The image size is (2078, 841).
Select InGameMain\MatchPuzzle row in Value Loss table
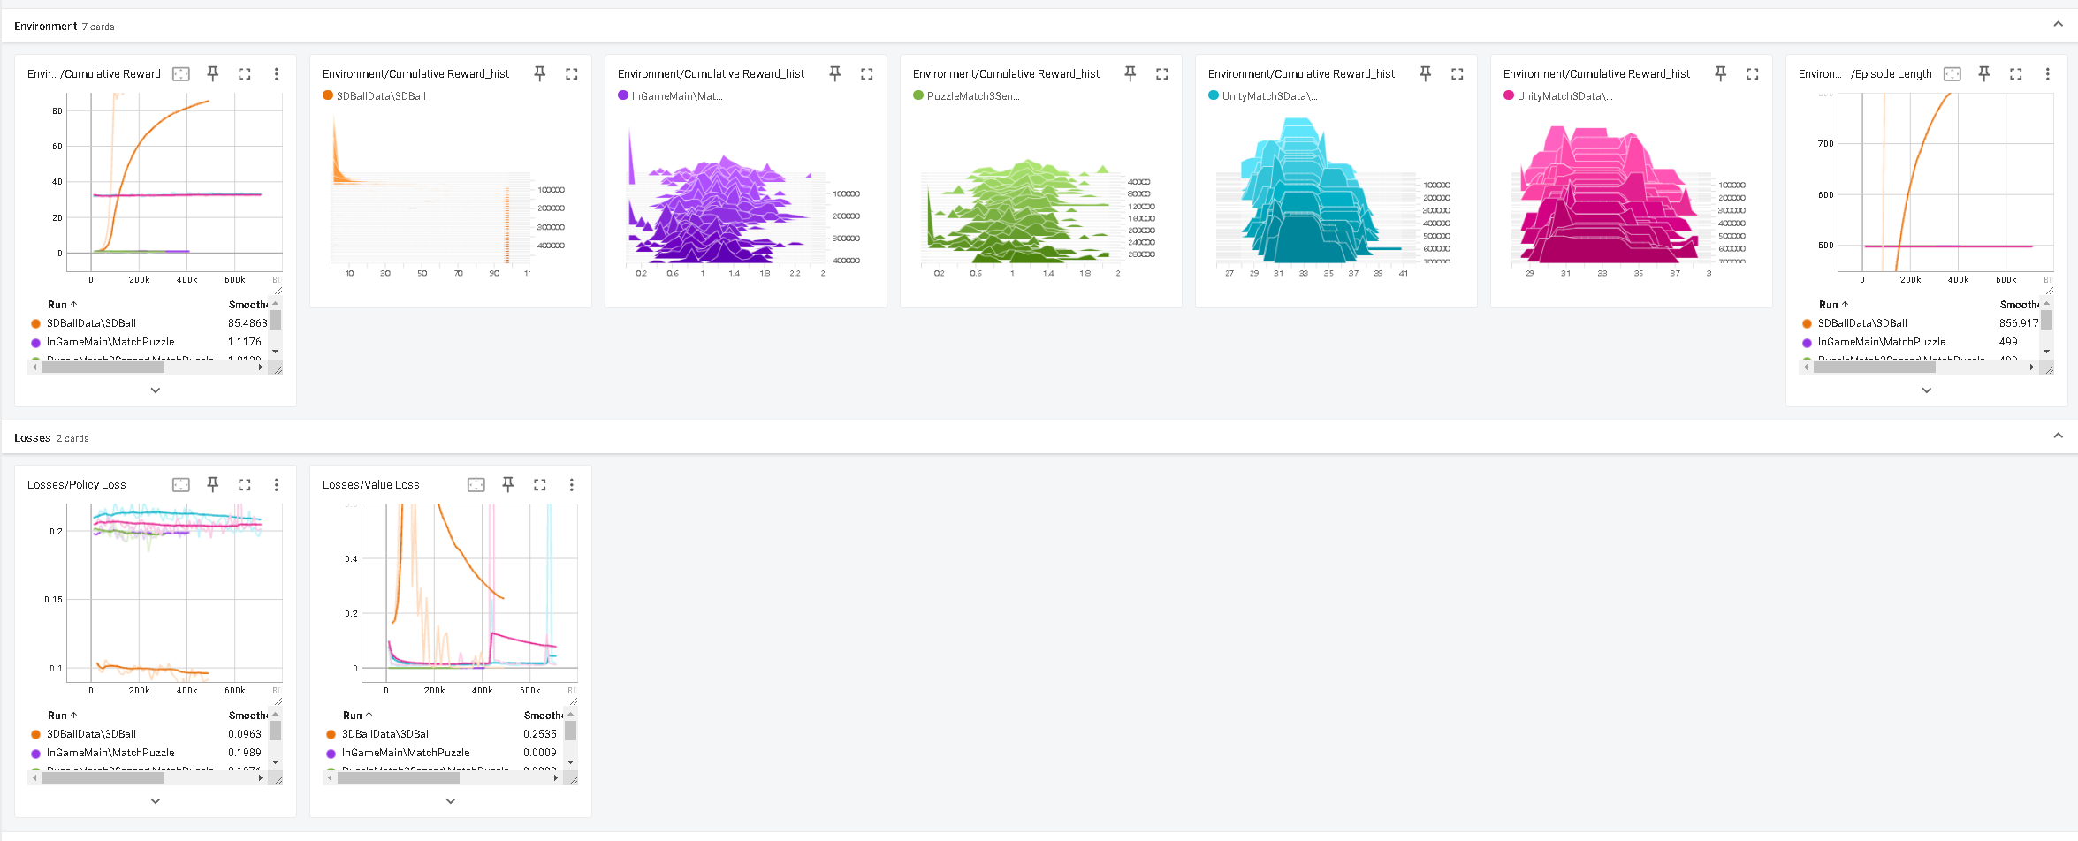(x=443, y=753)
